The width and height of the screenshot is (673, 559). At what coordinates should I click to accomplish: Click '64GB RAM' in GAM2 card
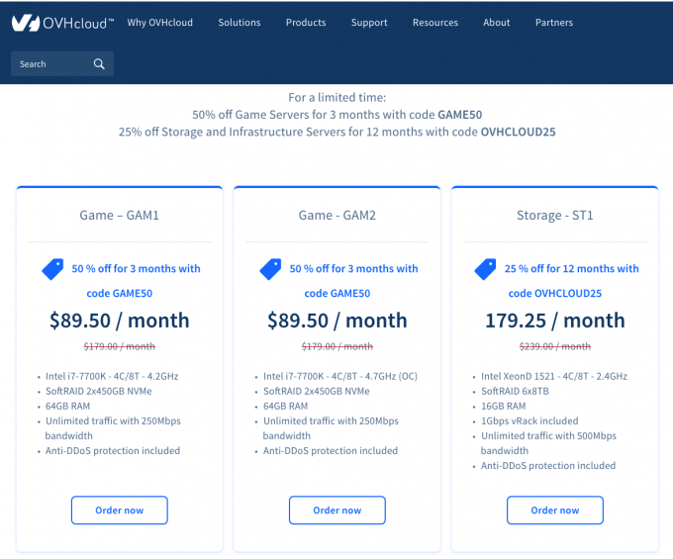(x=285, y=407)
